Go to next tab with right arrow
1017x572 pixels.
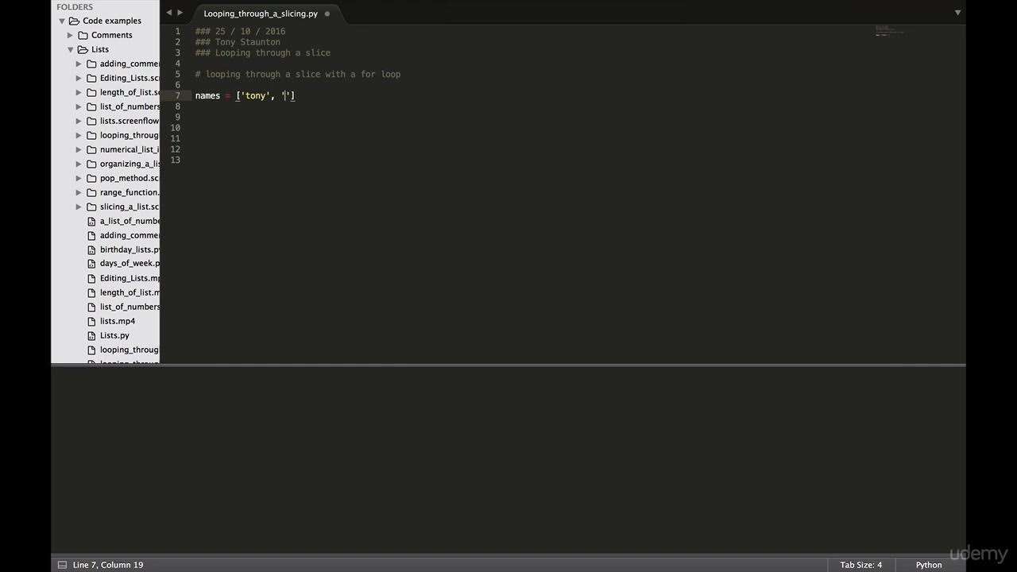[x=180, y=13]
